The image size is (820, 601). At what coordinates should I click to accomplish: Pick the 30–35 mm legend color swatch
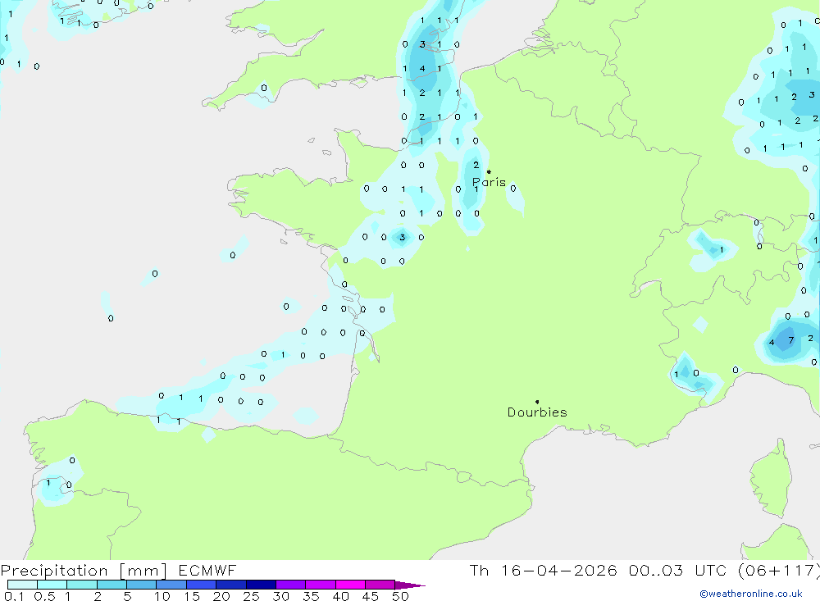click(x=290, y=585)
